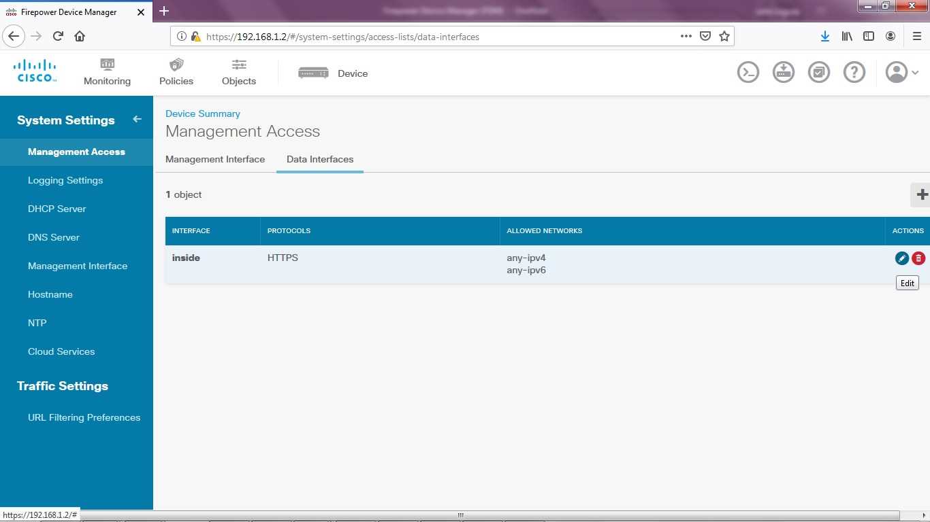Open URL Filtering Preferences
The width and height of the screenshot is (930, 522).
(84, 417)
